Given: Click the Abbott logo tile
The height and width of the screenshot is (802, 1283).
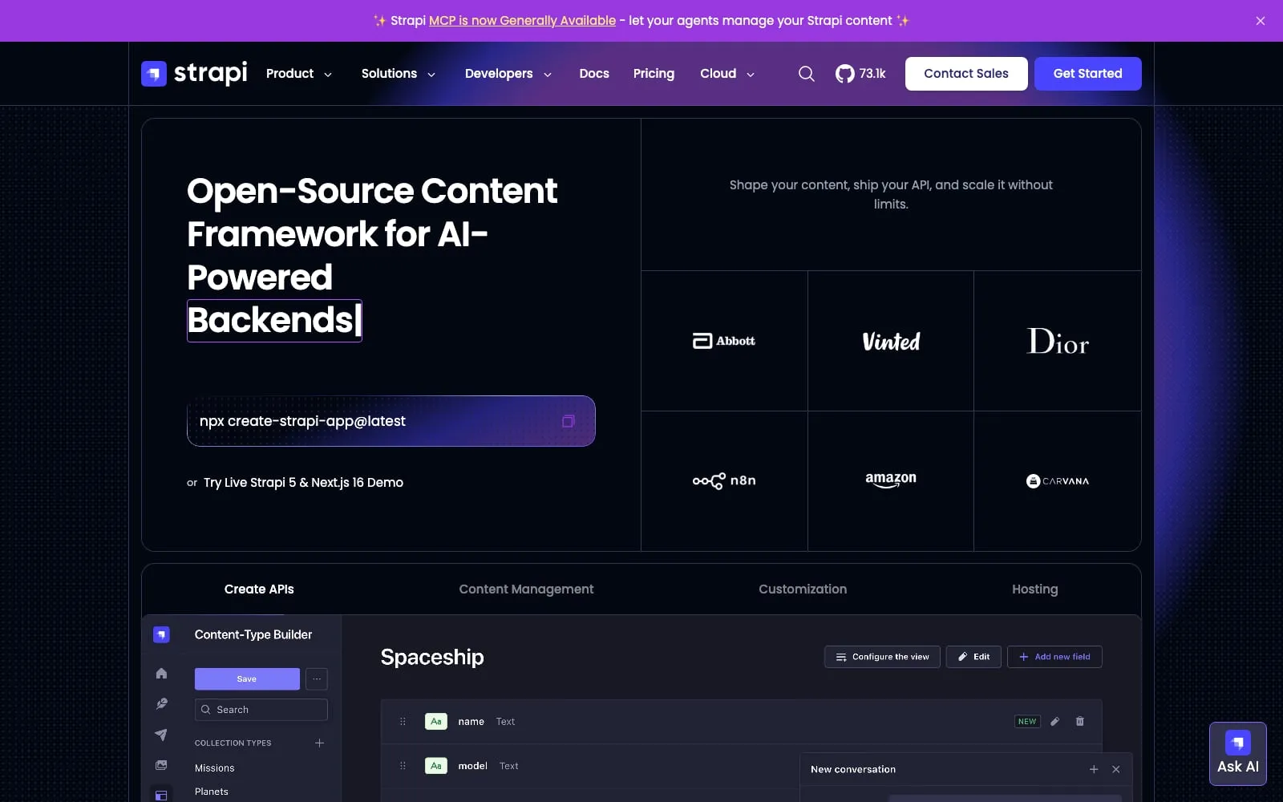Looking at the screenshot, I should 724,341.
